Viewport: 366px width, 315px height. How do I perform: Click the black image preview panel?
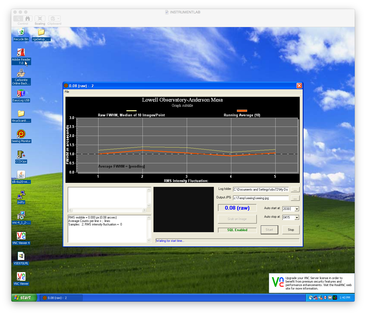[x=184, y=209]
